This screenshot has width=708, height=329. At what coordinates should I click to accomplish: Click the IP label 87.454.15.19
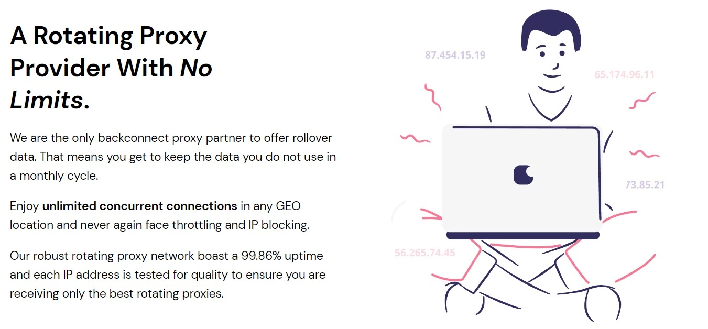click(x=455, y=55)
